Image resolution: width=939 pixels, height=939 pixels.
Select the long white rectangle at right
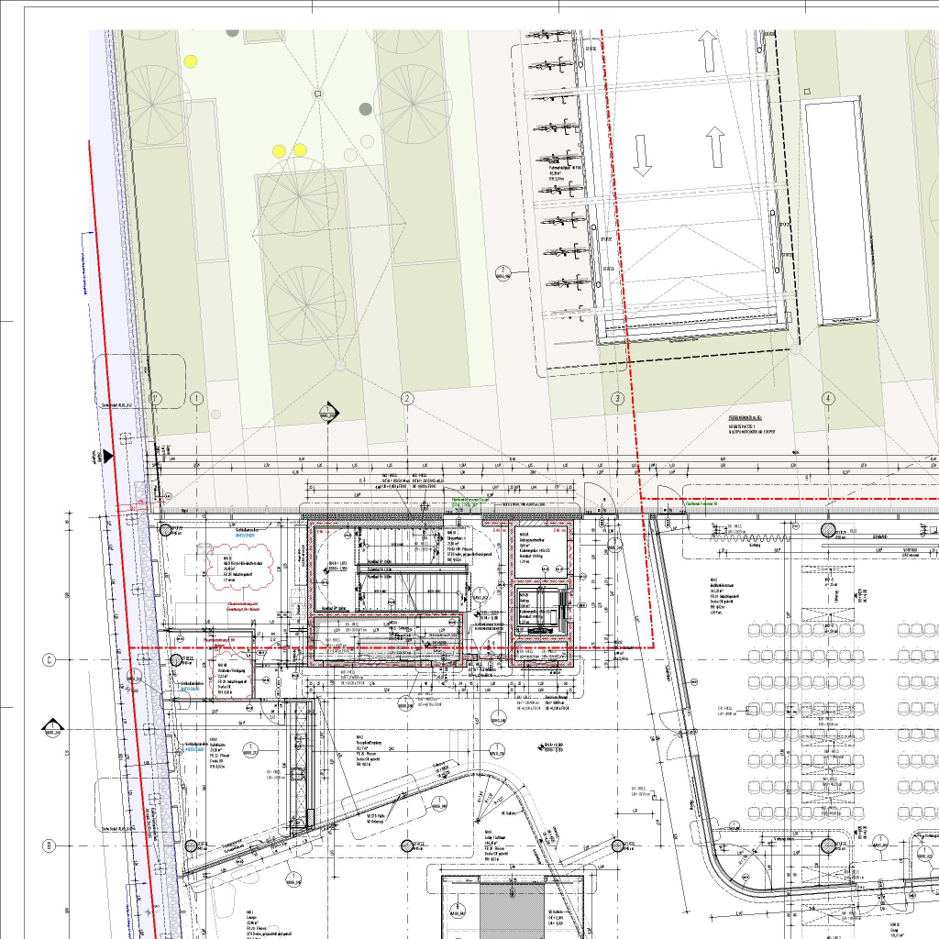[x=837, y=211]
